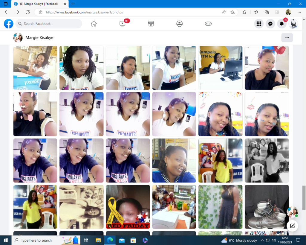This screenshot has width=306, height=245.
Task: Click the Search Facebook field
Action: [x=49, y=24]
